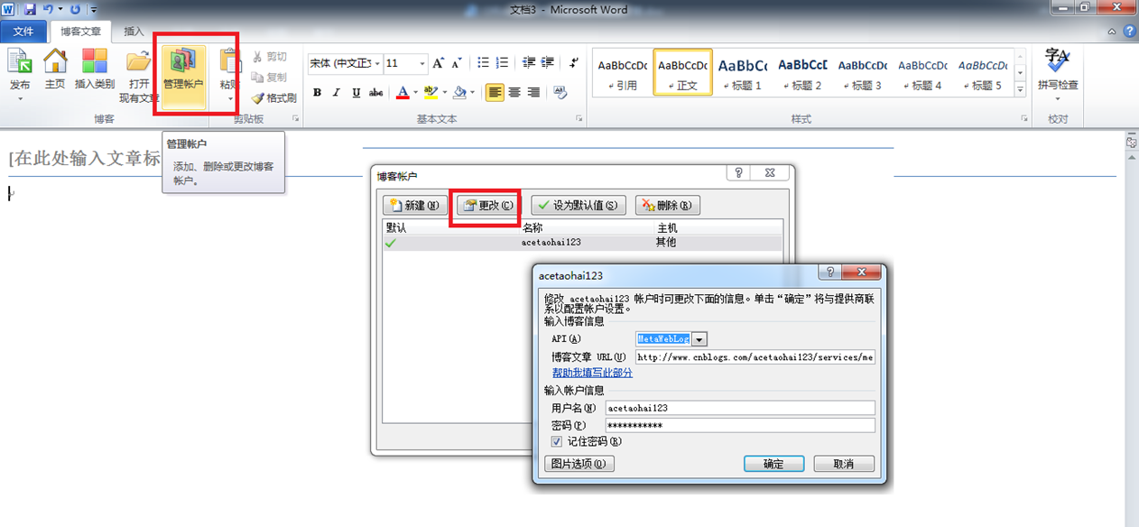
Task: Open the font size dropdown showing 11
Action: pyautogui.click(x=421, y=63)
